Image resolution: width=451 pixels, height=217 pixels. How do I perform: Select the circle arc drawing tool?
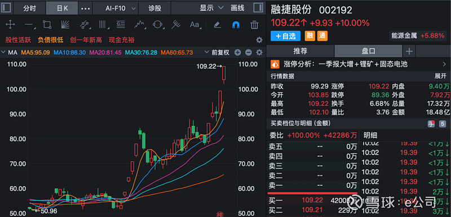click(x=158, y=25)
